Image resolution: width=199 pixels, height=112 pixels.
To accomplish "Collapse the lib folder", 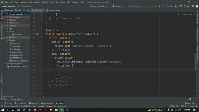I will 7,31.
